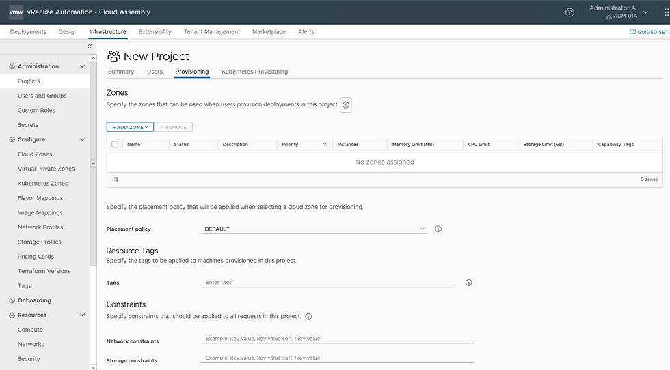670x370 pixels.
Task: Open the Placement policy DEFAULT dropdown
Action: coord(314,229)
